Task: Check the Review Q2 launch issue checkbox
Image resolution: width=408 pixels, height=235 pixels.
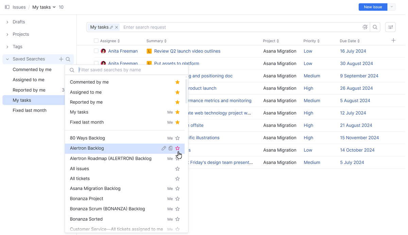Action: 96,51
